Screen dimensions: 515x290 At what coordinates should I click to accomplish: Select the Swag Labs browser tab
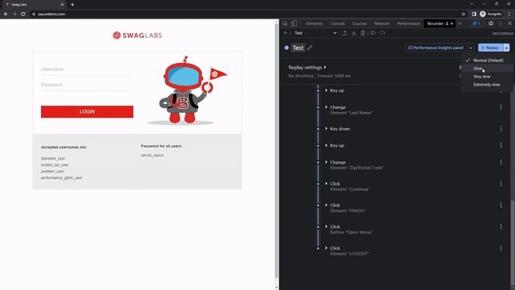(x=33, y=5)
